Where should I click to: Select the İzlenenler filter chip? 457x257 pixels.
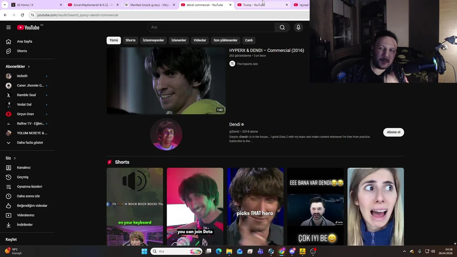pos(179,40)
